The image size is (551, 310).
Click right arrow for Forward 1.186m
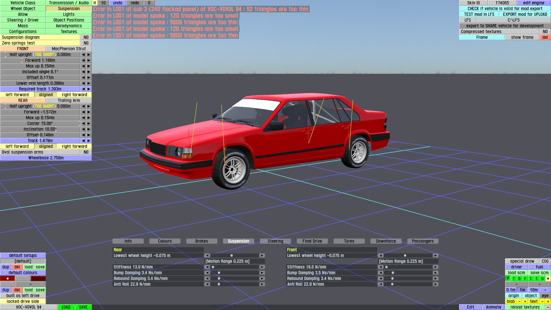click(x=89, y=60)
